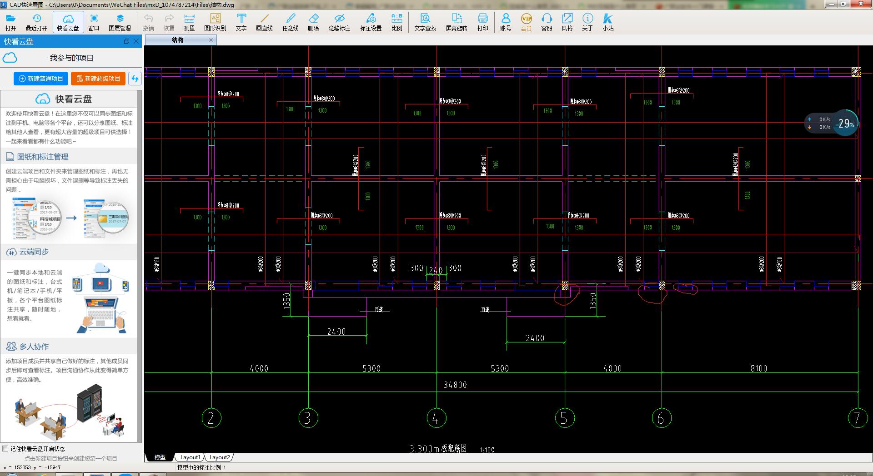Toggle the 快看云盘 cloud drive toolbar icon
The height and width of the screenshot is (476, 873).
68,22
